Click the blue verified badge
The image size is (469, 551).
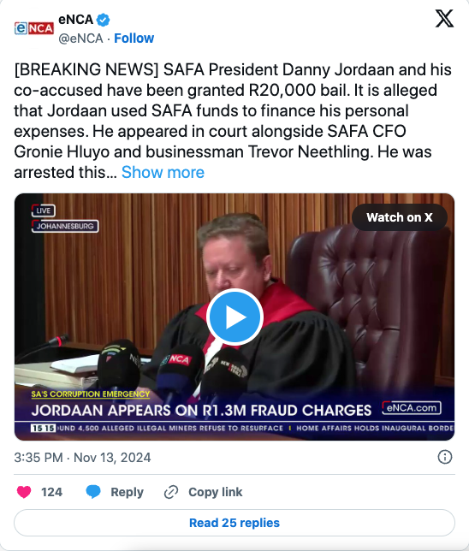104,20
